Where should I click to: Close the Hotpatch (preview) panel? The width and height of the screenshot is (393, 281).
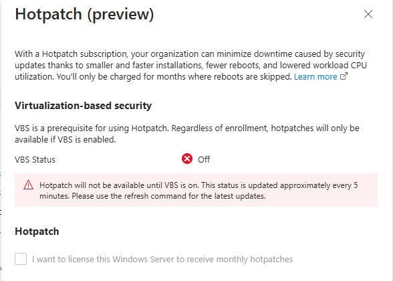tap(368, 14)
